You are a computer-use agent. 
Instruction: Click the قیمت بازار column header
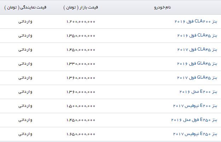tap(81, 7)
